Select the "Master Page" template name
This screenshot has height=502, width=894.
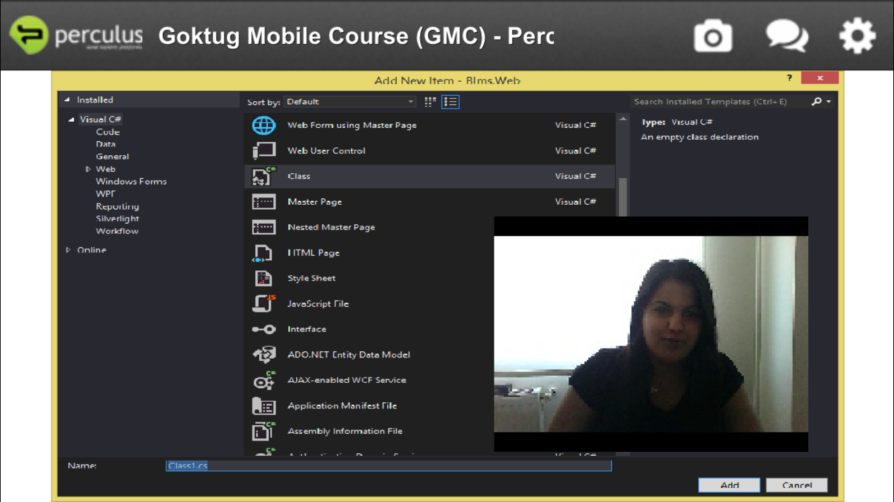coord(314,201)
